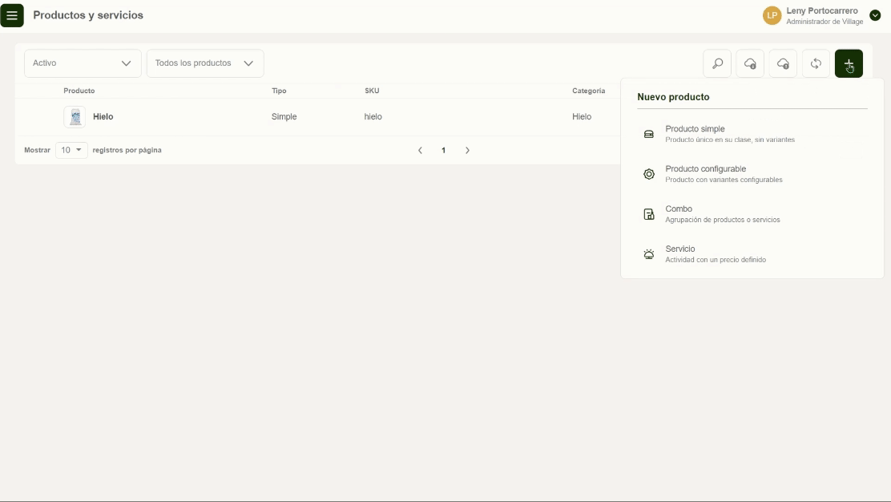This screenshot has width=891, height=502.
Task: Expand the user account menu chevron
Action: (x=875, y=15)
